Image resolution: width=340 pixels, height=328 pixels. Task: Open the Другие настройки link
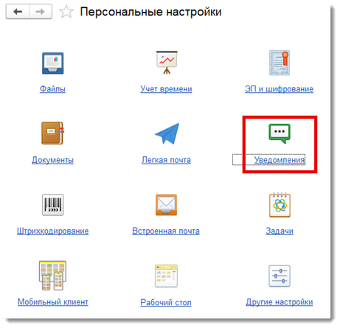coord(280,302)
